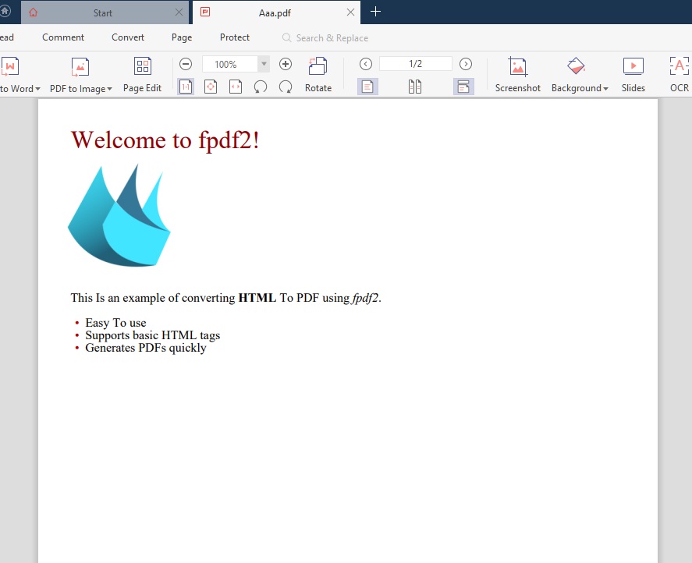
Task: Click the PDF to Image icon
Action: click(x=80, y=67)
